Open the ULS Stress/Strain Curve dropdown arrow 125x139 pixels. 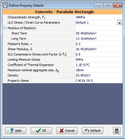pos(119,22)
